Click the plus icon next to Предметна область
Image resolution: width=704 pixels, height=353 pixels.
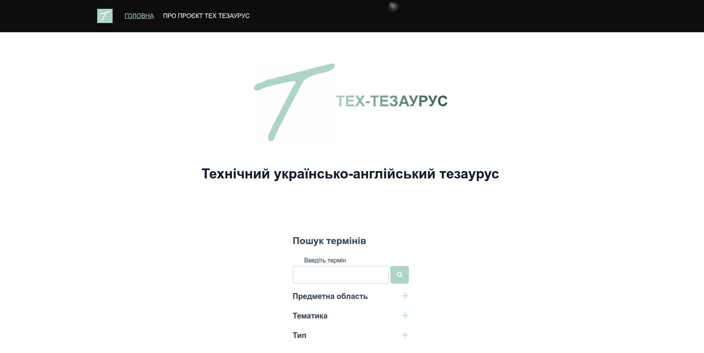click(x=405, y=296)
